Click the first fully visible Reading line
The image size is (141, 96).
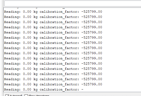click(x=53, y=12)
